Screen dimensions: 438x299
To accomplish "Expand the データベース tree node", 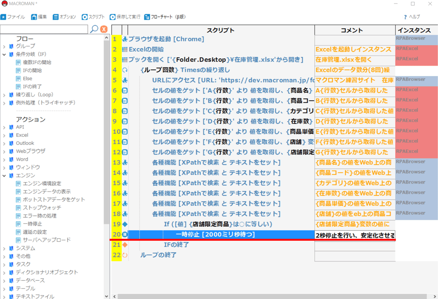I will click(x=4, y=280).
